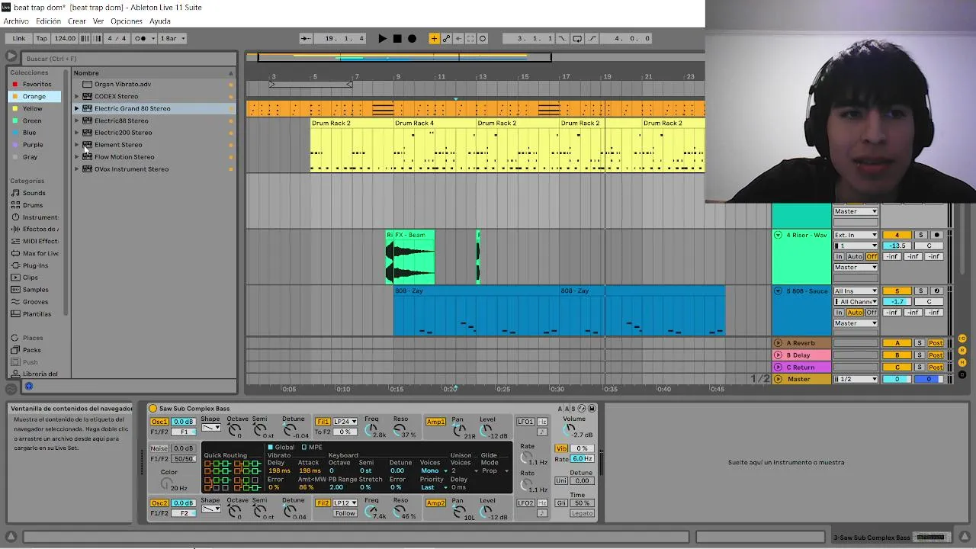
Task: Click the Legato button
Action: coord(582,514)
